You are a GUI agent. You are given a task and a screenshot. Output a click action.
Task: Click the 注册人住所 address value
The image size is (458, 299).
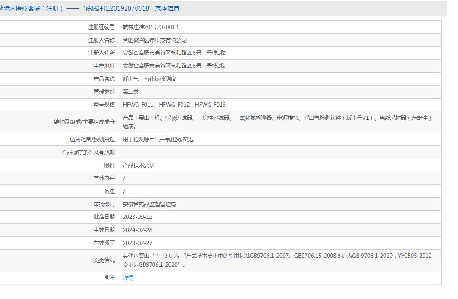[x=174, y=53]
